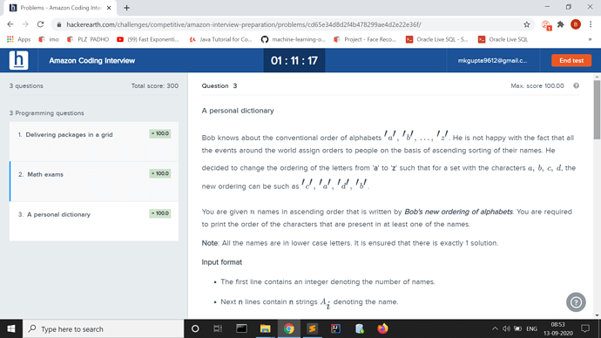601x338 pixels.
Task: Open the Chrome profile avatar B
Action: (x=576, y=24)
